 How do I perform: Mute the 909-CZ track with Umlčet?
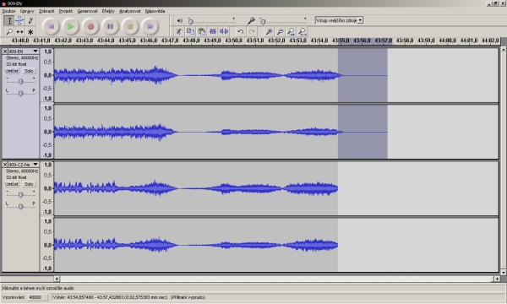[12, 184]
